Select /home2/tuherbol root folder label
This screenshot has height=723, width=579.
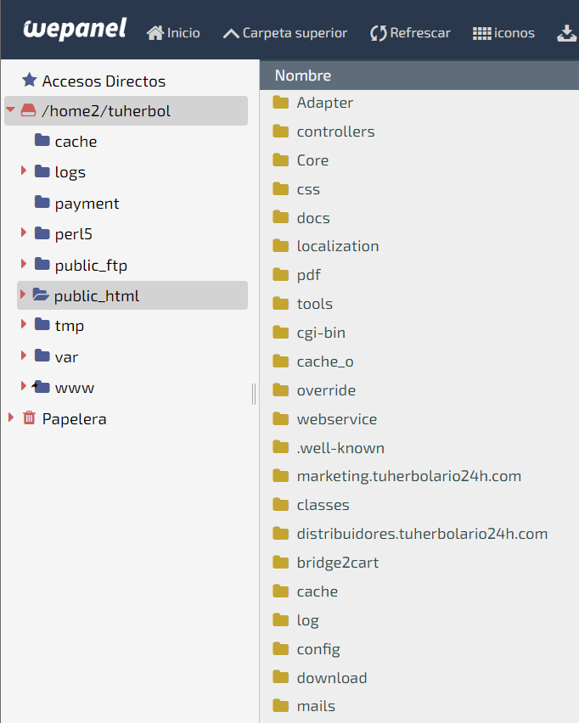(x=105, y=111)
